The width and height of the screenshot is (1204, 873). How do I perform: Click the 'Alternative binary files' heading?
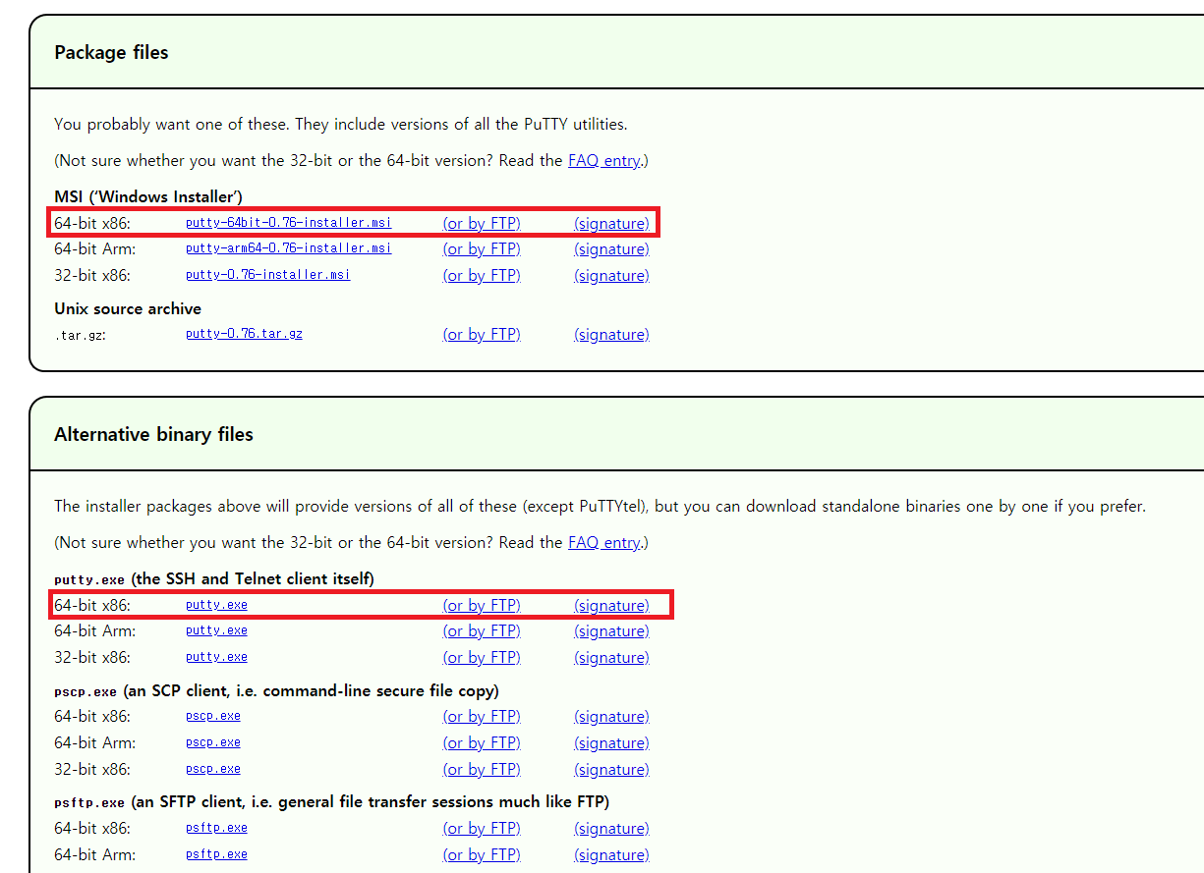[153, 435]
